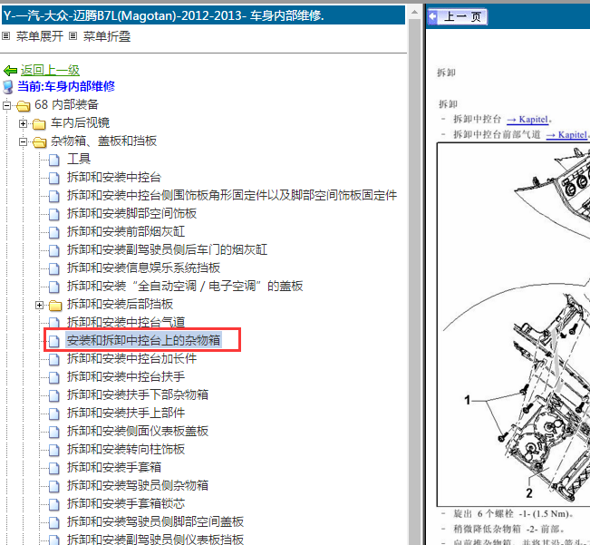
Task: Expand the 车内后视镜 tree node
Action: [23, 124]
